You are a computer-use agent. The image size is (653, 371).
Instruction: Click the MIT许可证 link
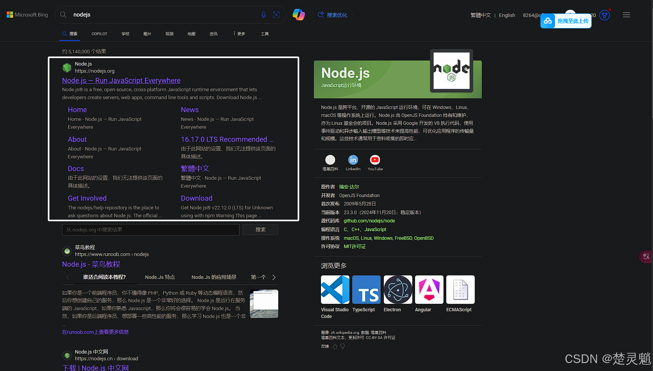point(355,247)
